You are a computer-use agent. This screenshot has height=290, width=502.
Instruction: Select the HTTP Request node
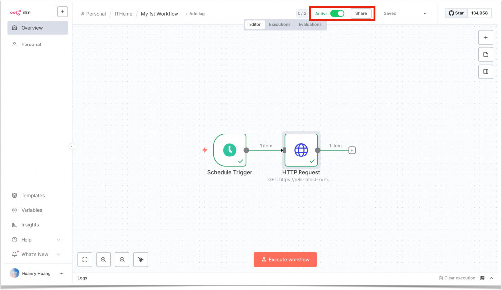301,150
